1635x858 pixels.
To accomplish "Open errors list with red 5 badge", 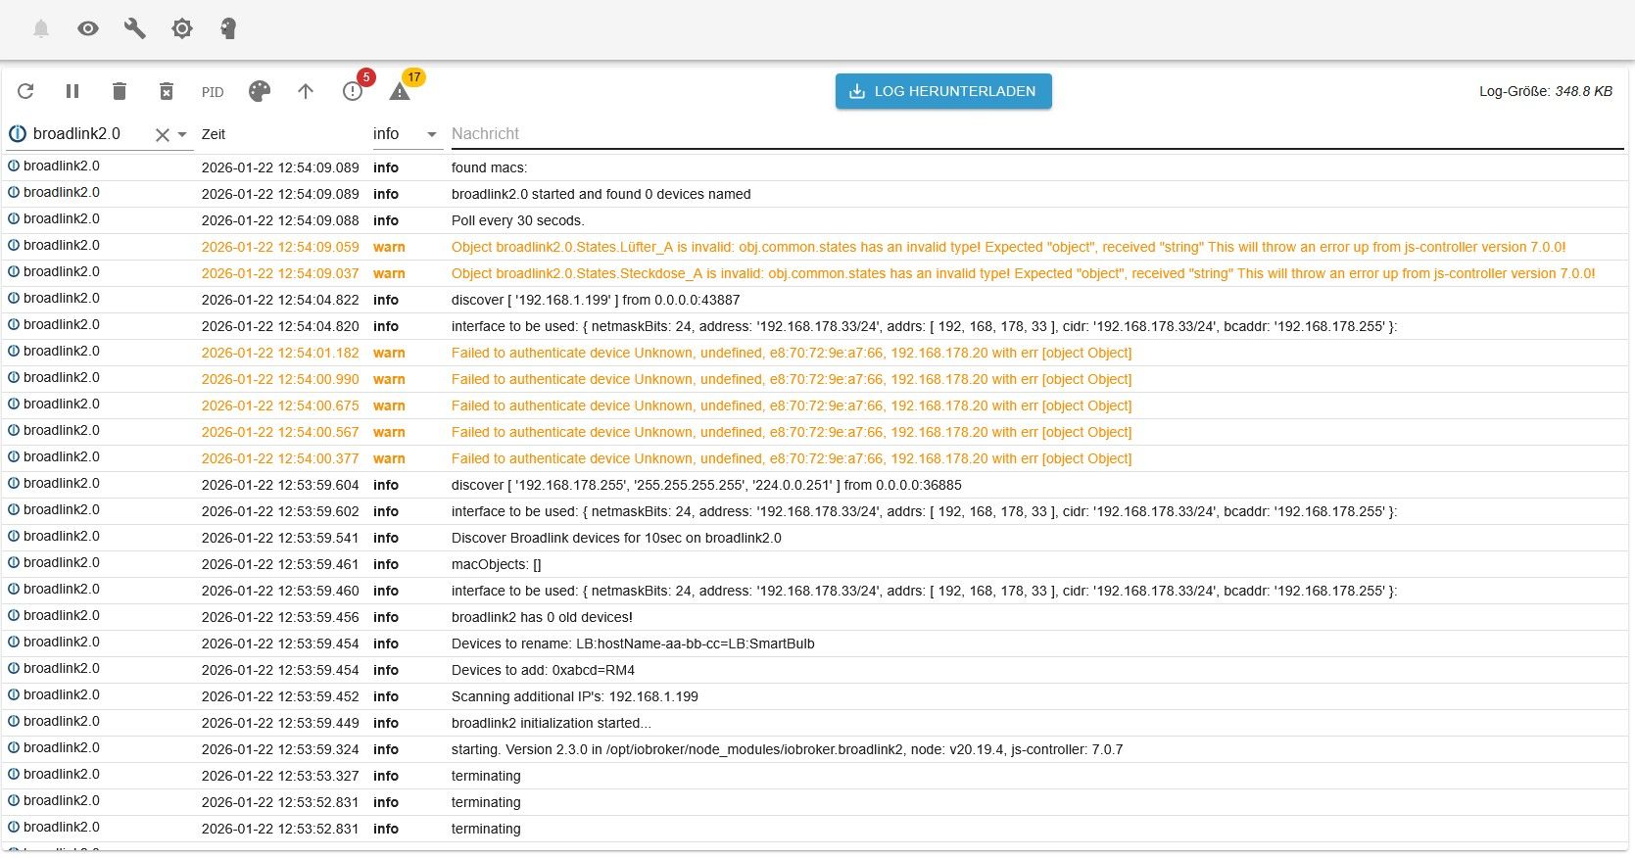I will point(353,91).
